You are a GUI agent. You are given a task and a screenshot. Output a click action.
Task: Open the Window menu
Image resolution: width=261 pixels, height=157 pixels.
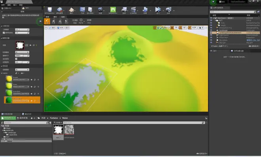click(15, 5)
